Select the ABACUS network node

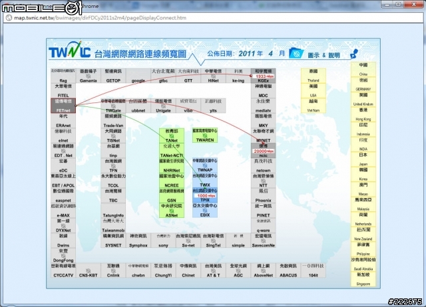[x=288, y=270]
